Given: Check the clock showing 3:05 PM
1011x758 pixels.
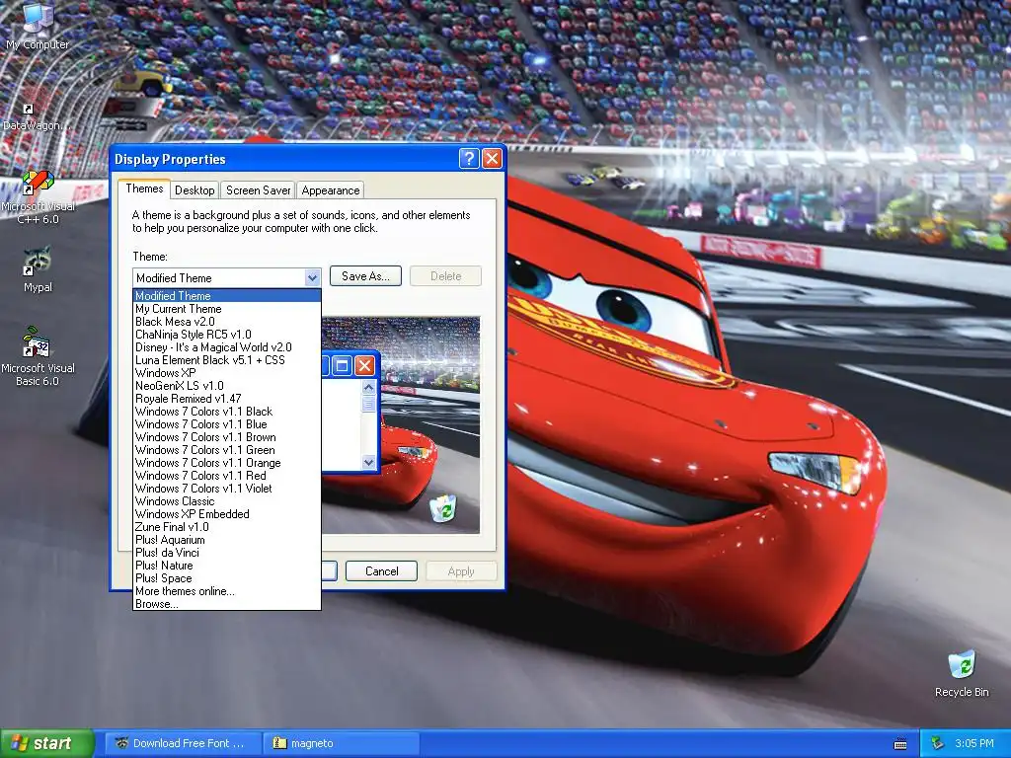Looking at the screenshot, I should 974,743.
